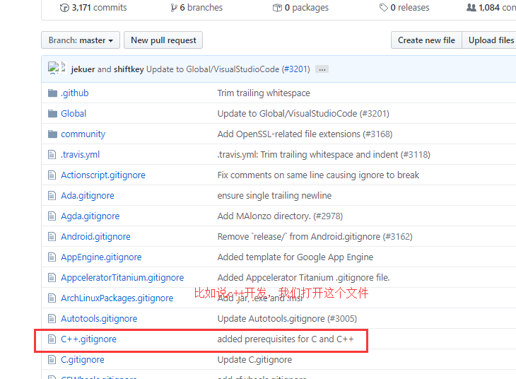Click the .github folder icon
The image size is (516, 379).
tap(52, 93)
